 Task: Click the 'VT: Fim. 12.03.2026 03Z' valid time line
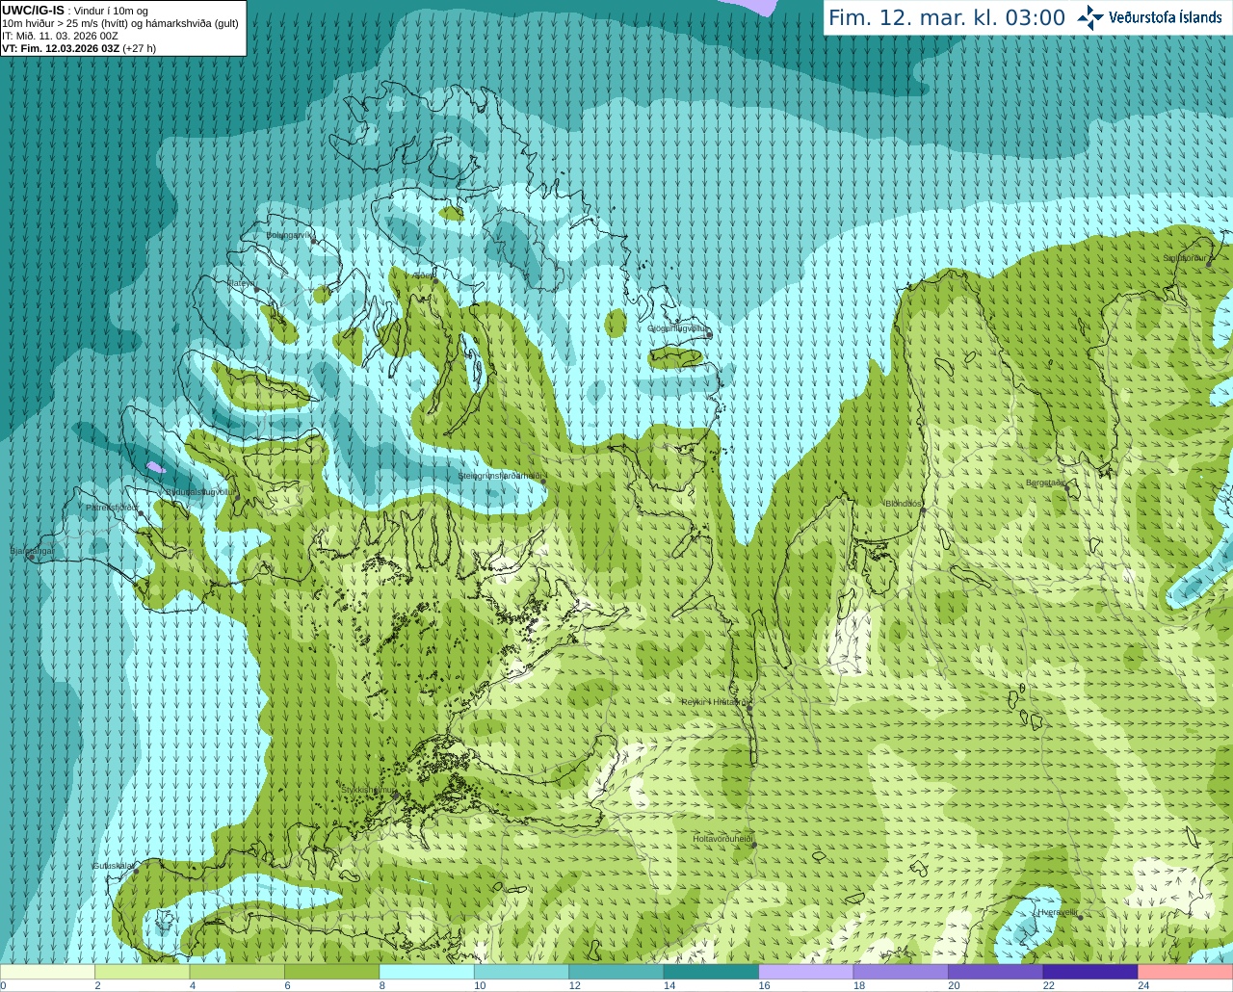tap(61, 48)
